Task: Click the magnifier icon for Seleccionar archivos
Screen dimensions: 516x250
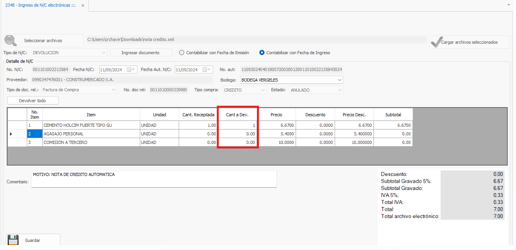Action: (11, 41)
